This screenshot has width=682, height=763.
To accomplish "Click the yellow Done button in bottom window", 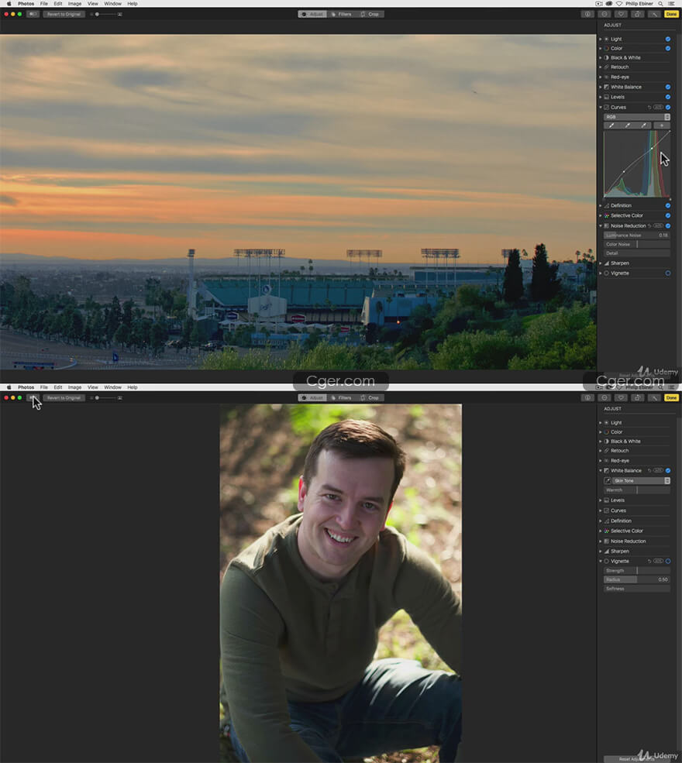I will 671,397.
